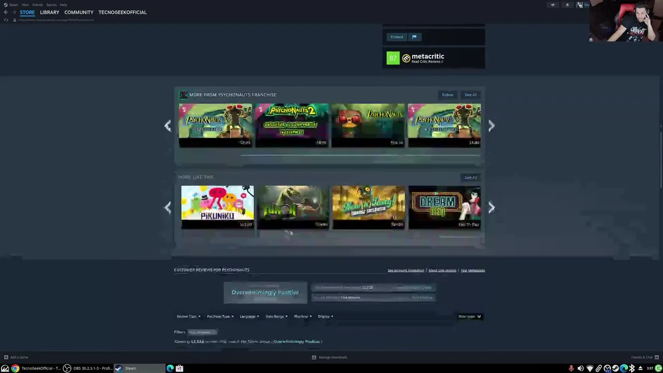Image resolution: width=663 pixels, height=373 pixels.
Task: Remove the Your Languages filter tag
Action: click(202, 332)
